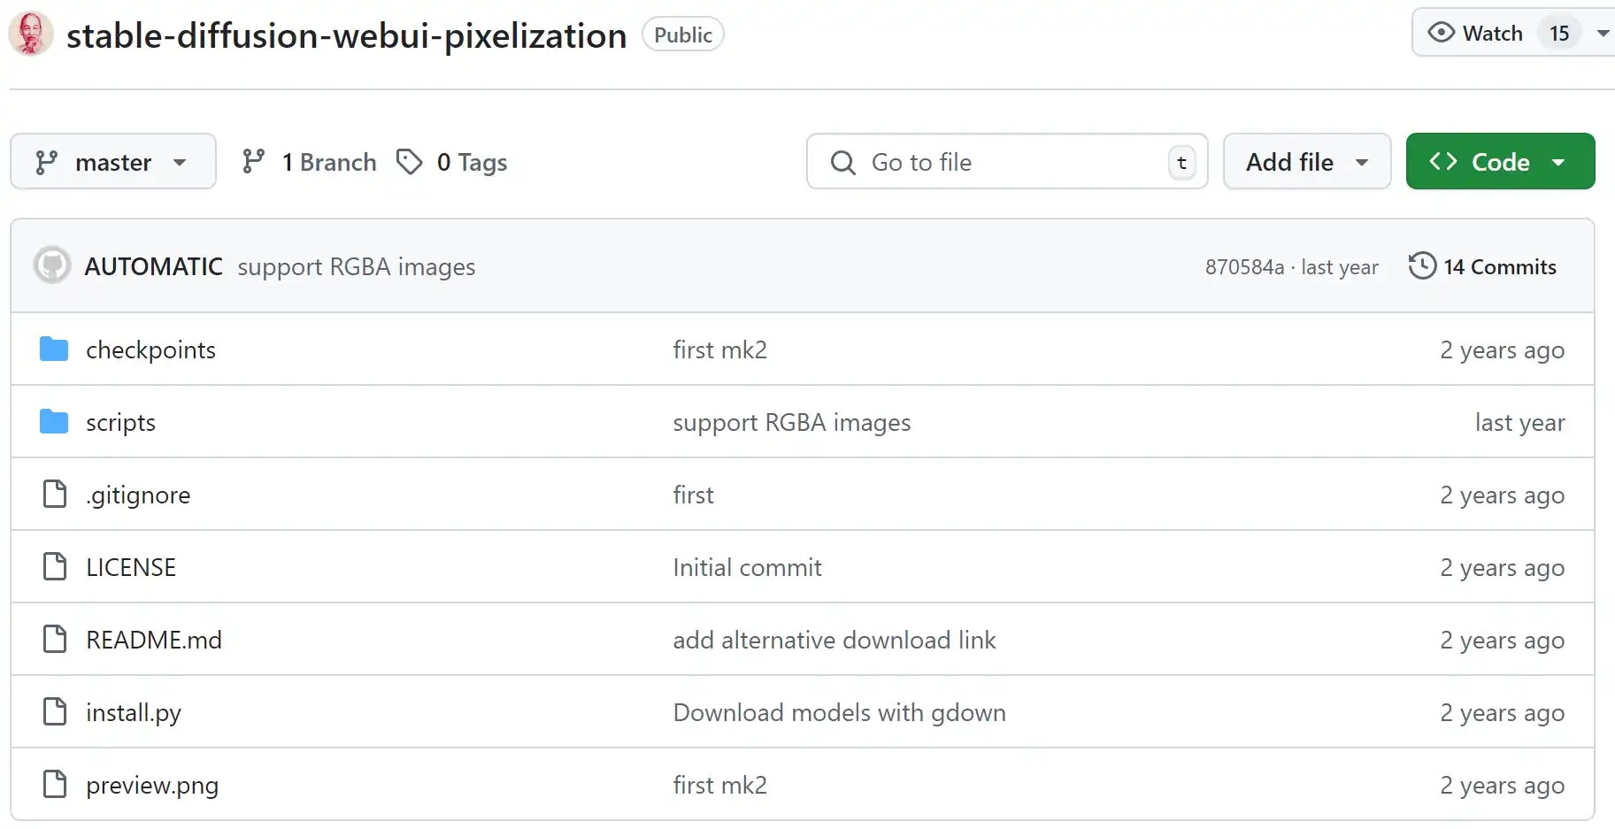This screenshot has width=1615, height=829.
Task: Click the LICENSE file icon
Action: tap(55, 567)
